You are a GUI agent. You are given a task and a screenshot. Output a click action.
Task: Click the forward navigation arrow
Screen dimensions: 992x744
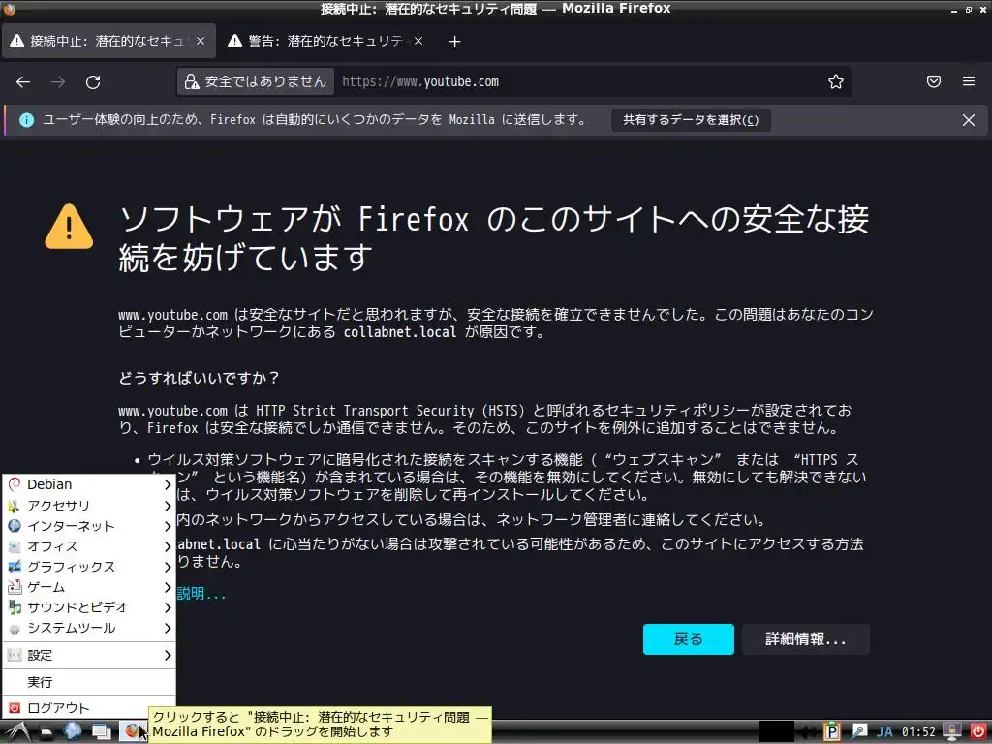pyautogui.click(x=58, y=81)
